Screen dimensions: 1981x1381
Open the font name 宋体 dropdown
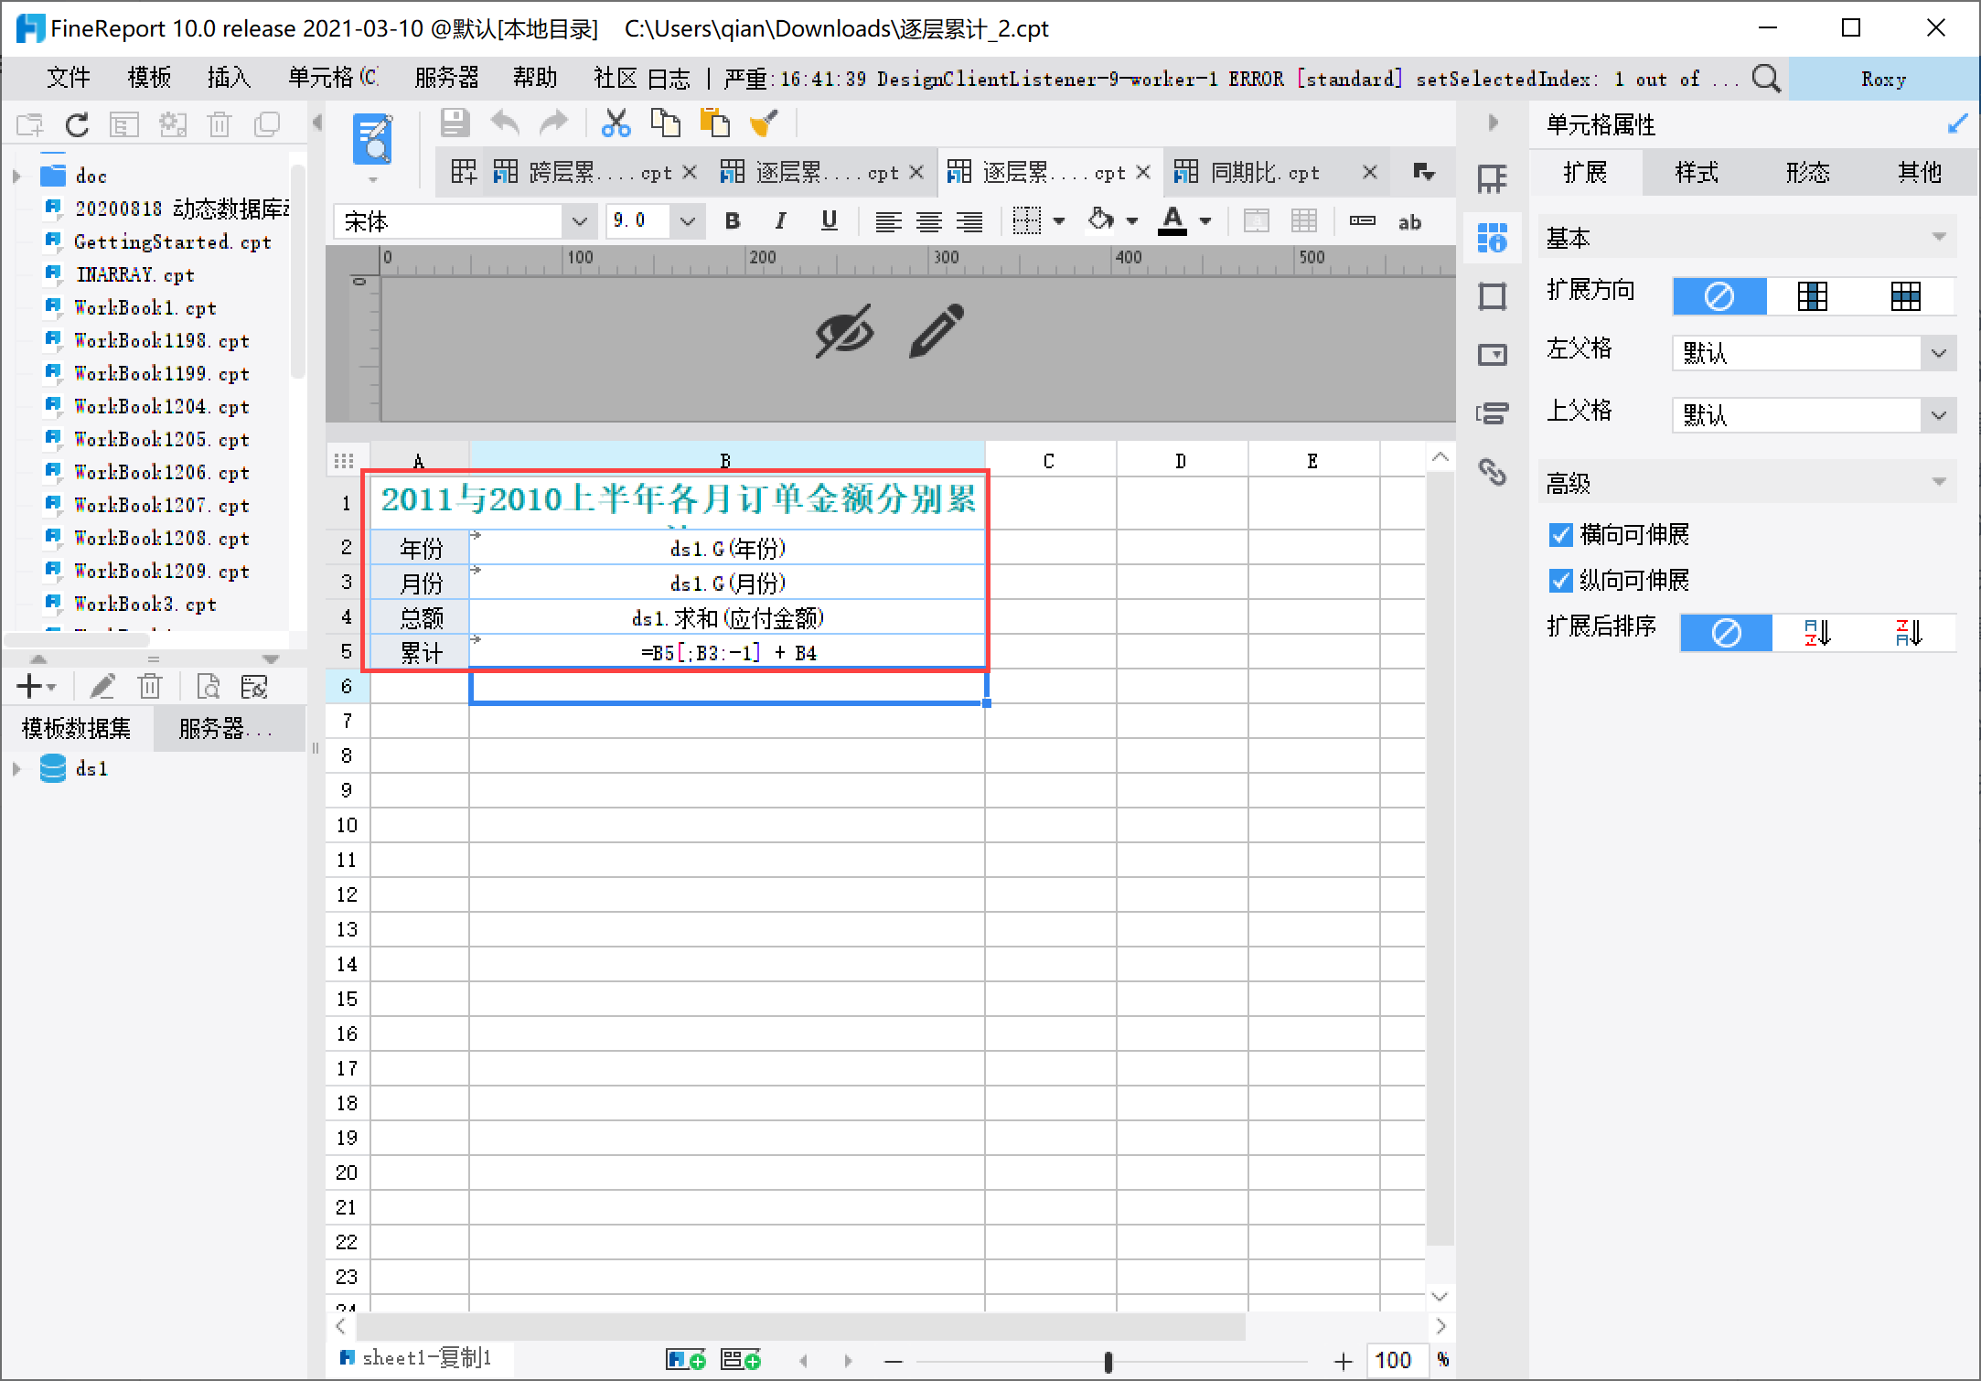pyautogui.click(x=578, y=221)
